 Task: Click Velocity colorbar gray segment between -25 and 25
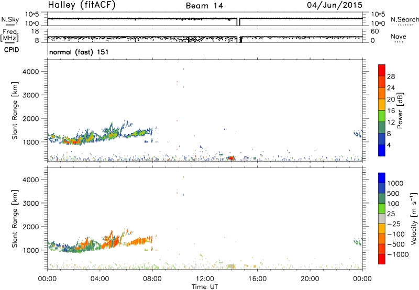(382, 218)
